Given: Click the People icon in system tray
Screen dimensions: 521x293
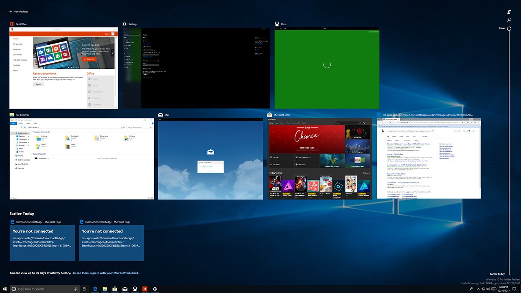Looking at the screenshot, I should pyautogui.click(x=471, y=289).
